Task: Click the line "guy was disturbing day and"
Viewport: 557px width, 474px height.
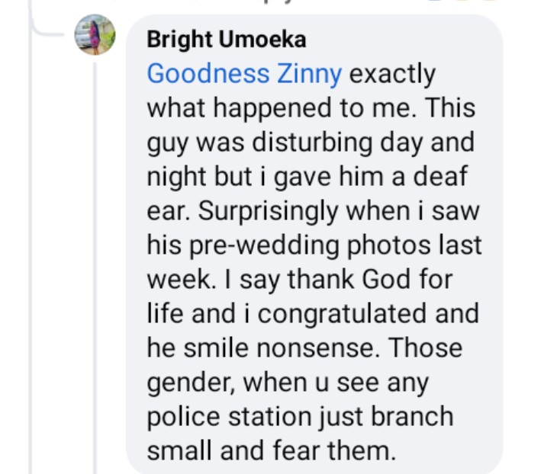Action: 310,143
